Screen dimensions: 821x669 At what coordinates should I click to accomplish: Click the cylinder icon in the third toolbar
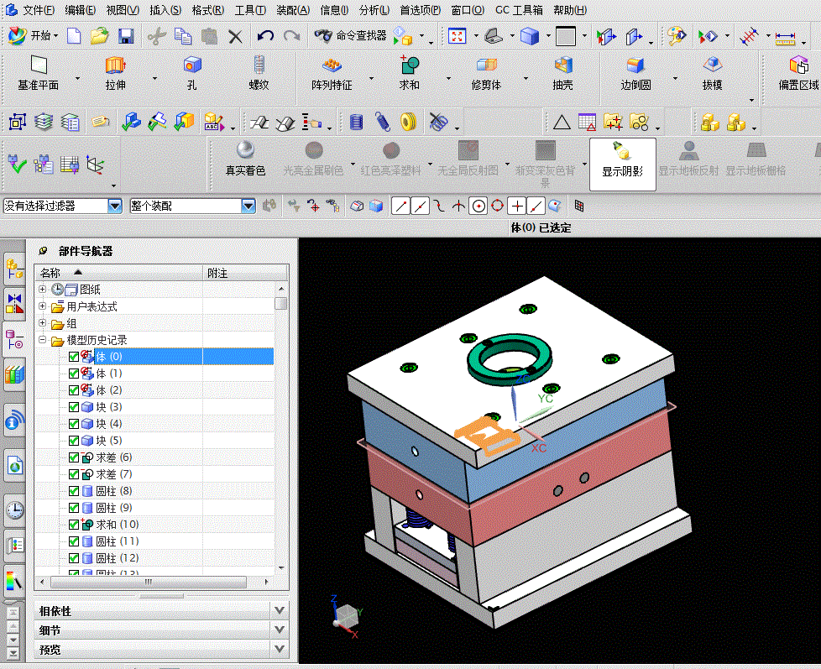(x=357, y=122)
